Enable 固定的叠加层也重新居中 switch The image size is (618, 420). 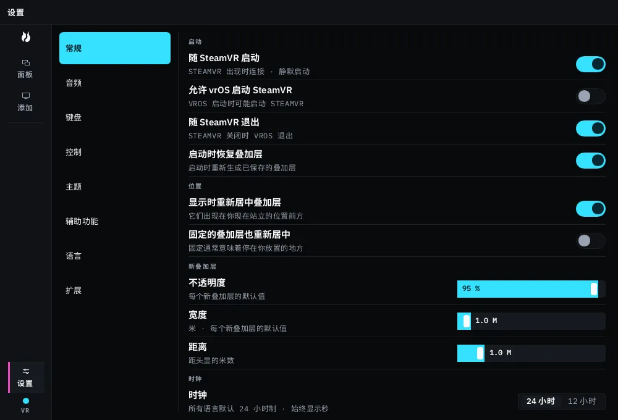click(590, 241)
